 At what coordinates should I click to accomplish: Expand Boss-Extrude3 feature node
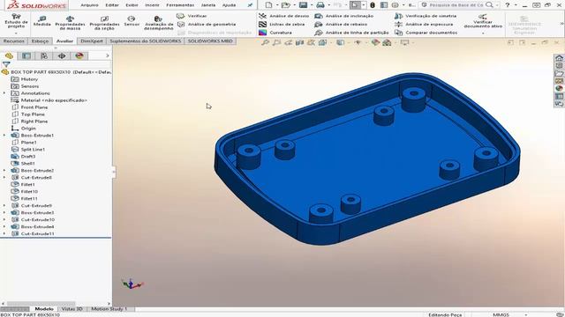coord(4,212)
